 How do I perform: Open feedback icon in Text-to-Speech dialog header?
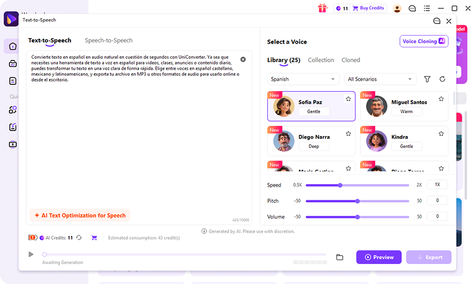(x=437, y=21)
